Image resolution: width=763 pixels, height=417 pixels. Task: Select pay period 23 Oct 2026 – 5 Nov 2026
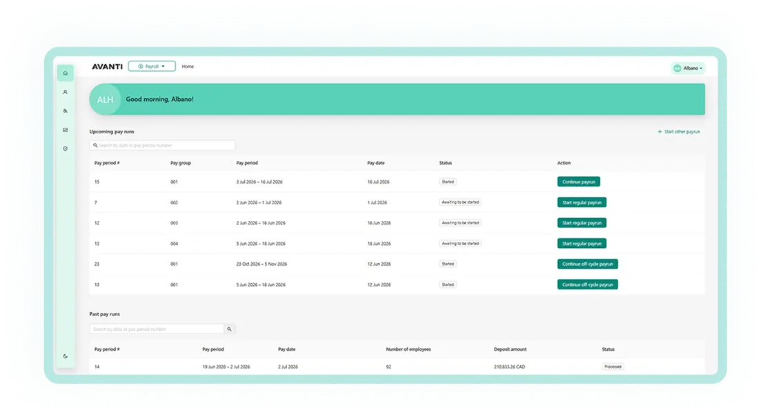[x=261, y=264]
